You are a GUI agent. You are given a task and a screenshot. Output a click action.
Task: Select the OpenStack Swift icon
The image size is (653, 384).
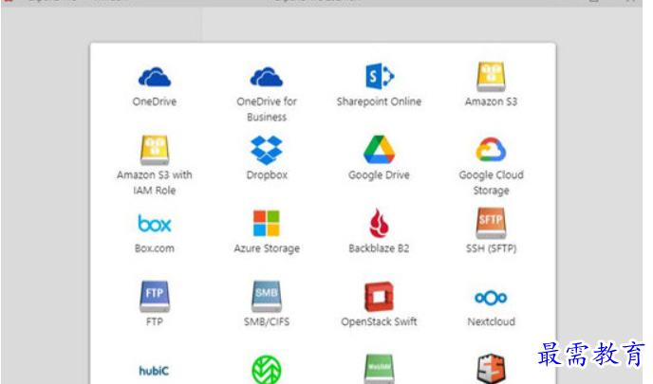point(379,297)
